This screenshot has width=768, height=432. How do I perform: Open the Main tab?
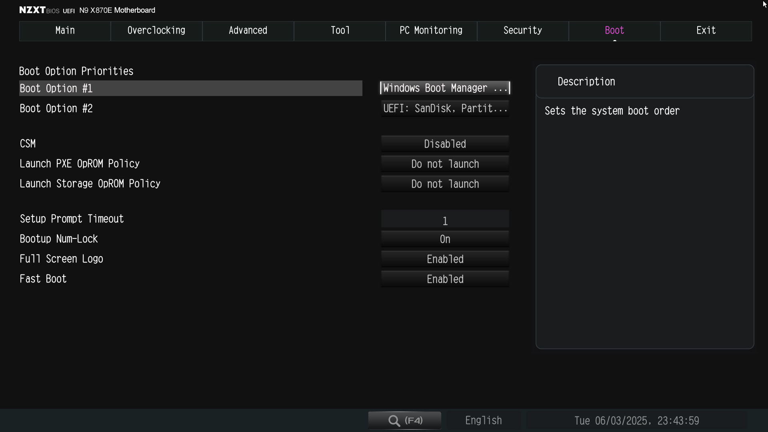(65, 31)
